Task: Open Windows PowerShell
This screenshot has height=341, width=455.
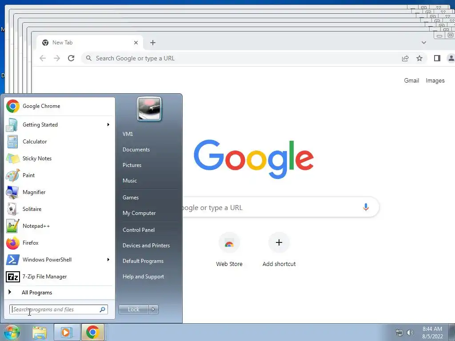Action: coord(60,259)
